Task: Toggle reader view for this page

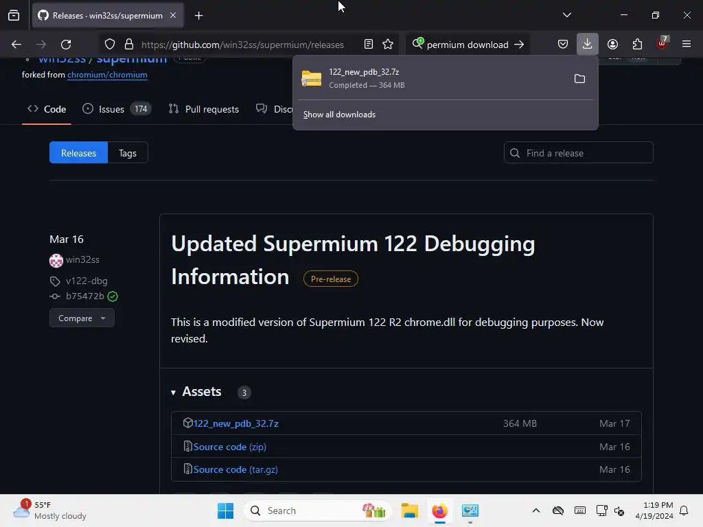Action: coord(369,45)
